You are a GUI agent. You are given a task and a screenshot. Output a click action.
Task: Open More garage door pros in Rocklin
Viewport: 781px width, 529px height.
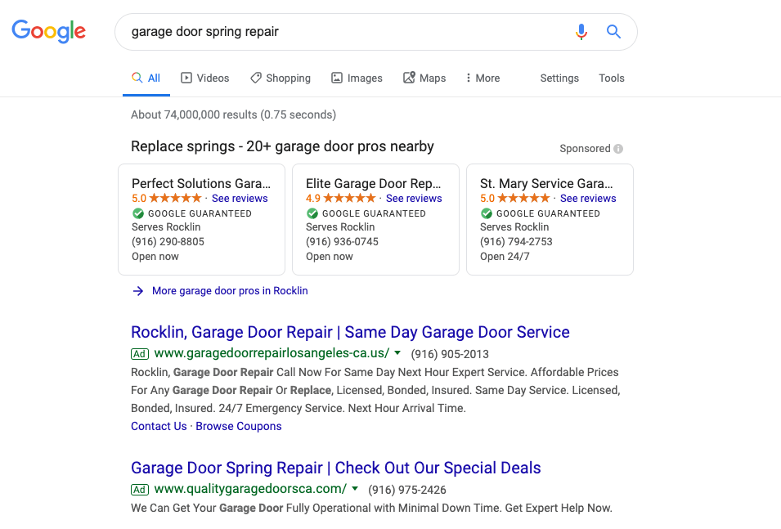click(x=230, y=291)
